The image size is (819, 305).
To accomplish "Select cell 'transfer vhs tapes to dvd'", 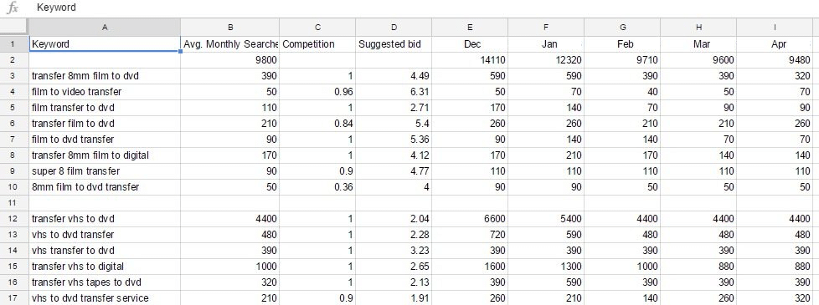I will [x=105, y=282].
